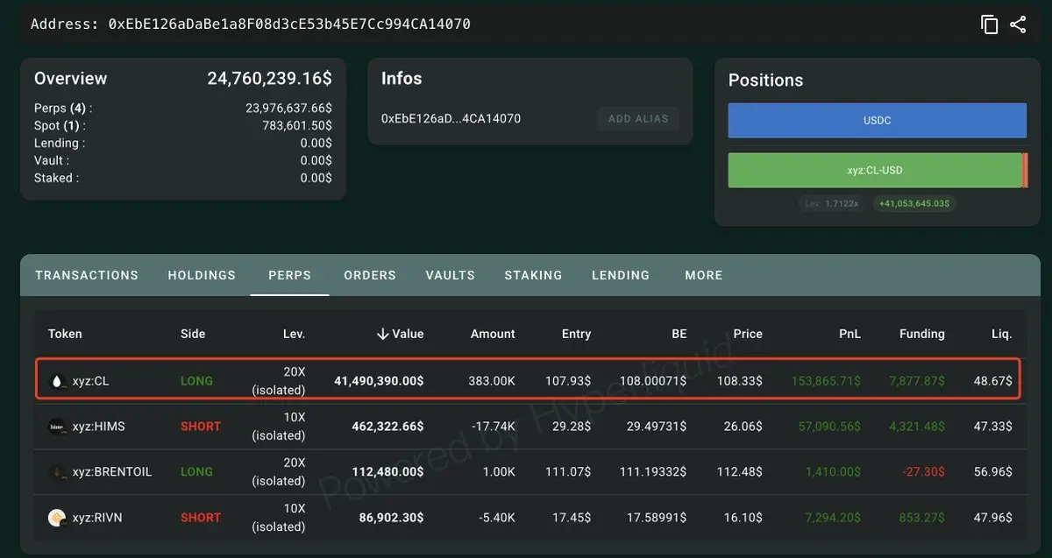Click the 86,902.30$ value cell
This screenshot has width=1052, height=558.
[391, 518]
